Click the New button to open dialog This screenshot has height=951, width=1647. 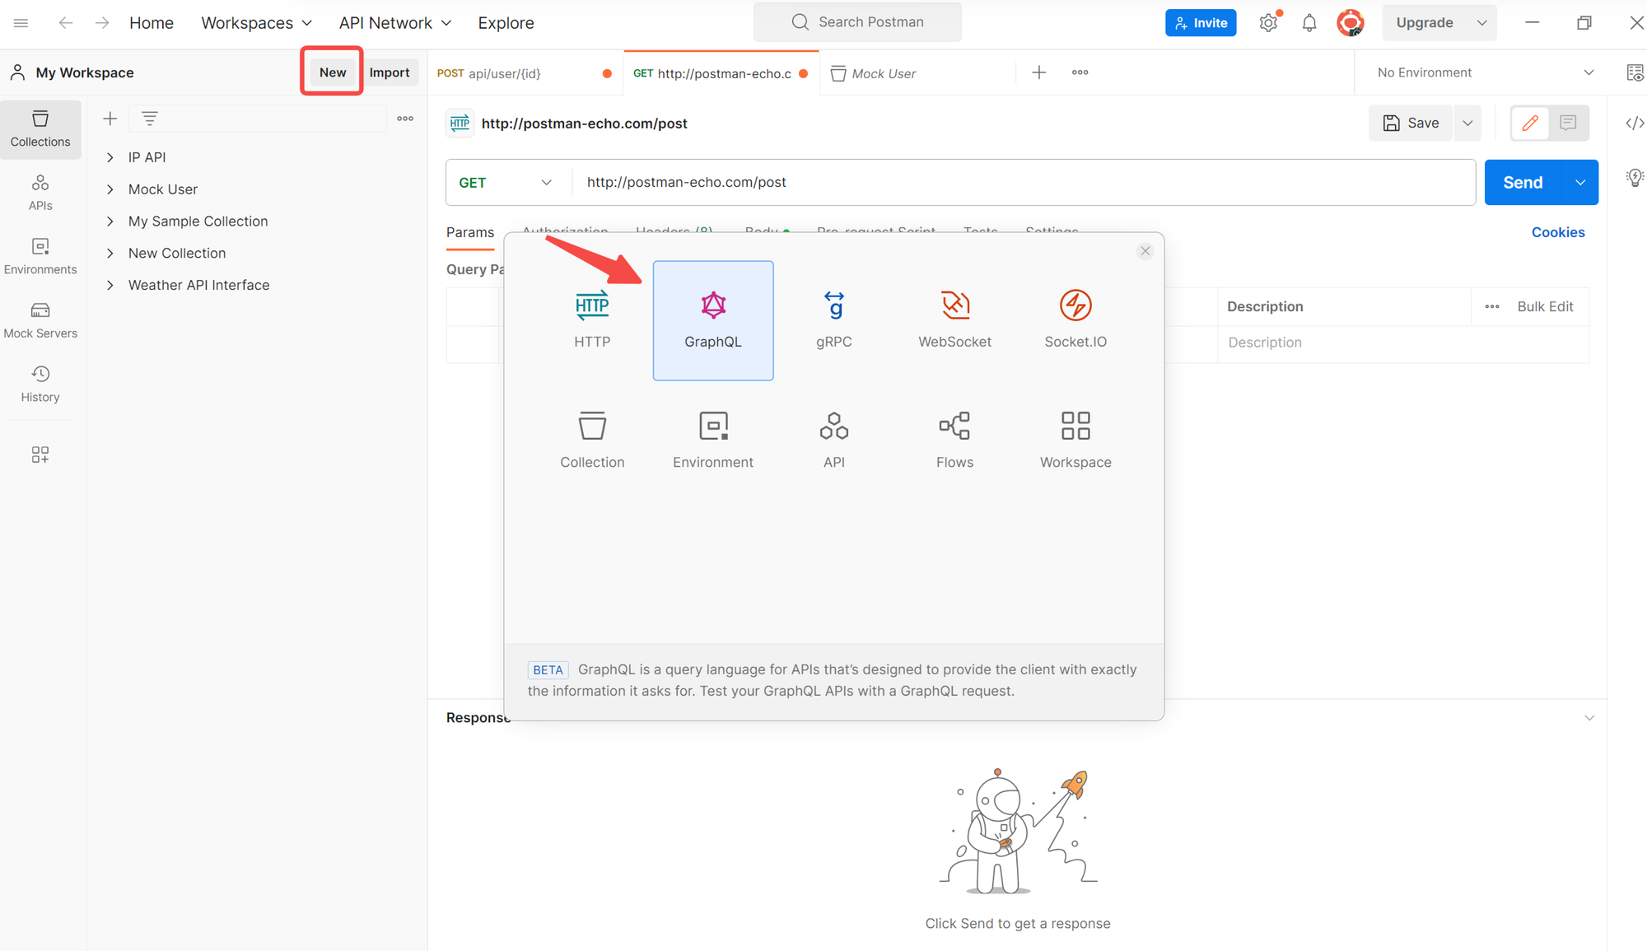pyautogui.click(x=332, y=72)
